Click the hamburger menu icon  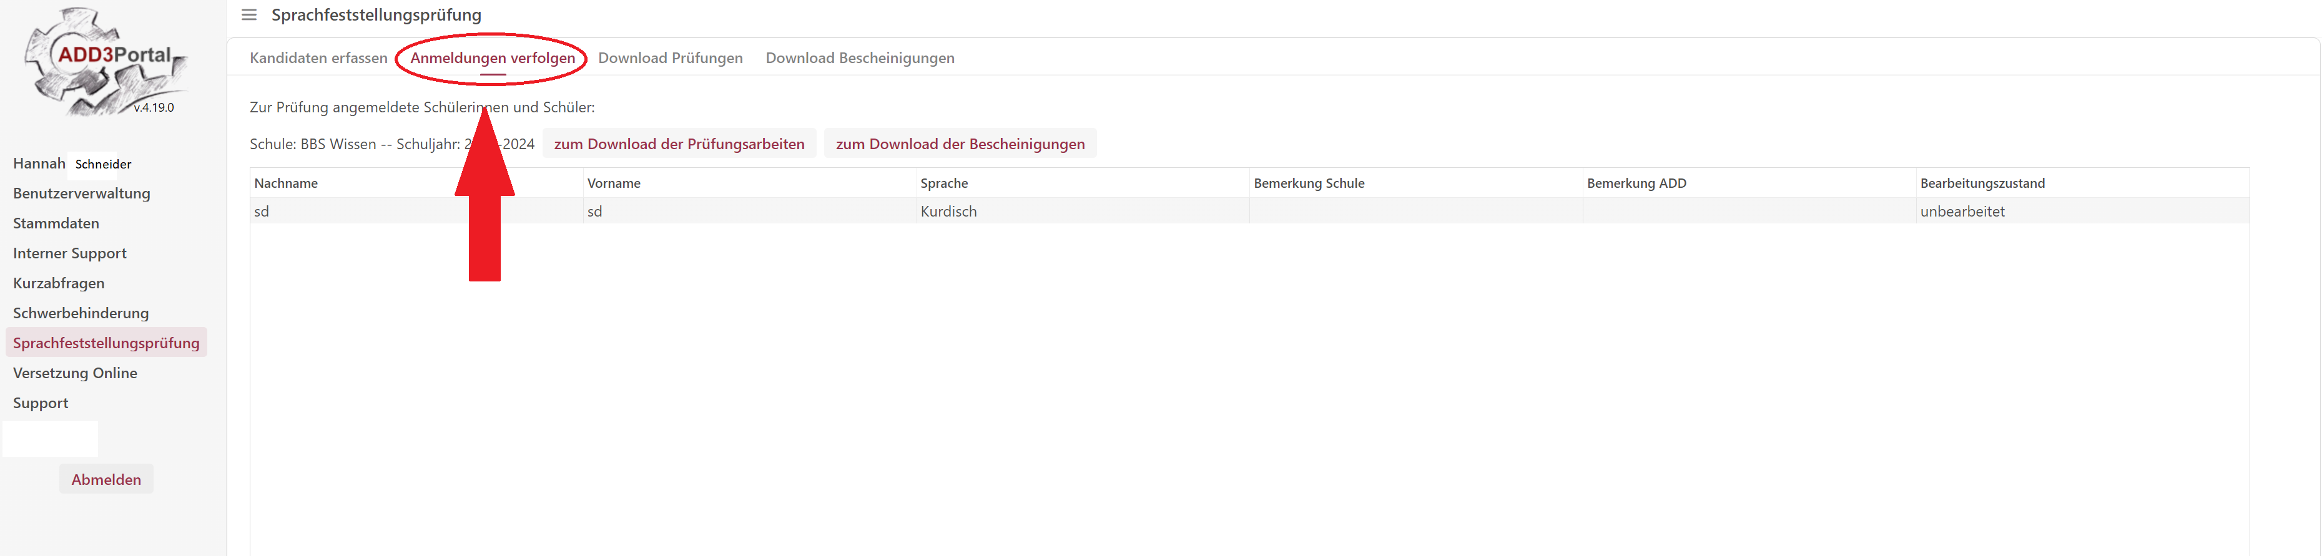(x=248, y=16)
